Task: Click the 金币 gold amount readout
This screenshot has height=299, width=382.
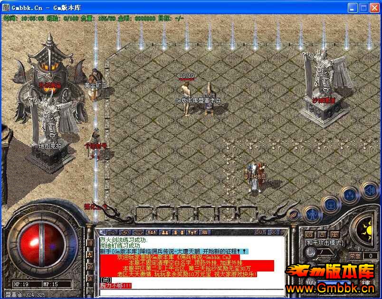Action: pyautogui.click(x=136, y=18)
